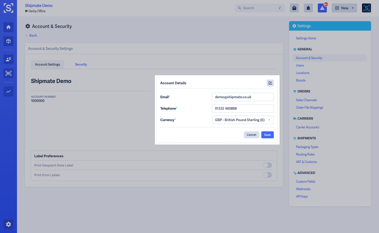Viewport: 379px width, 233px height.
Task: Click the Shipmate logo in top-left corner
Action: pos(8,8)
